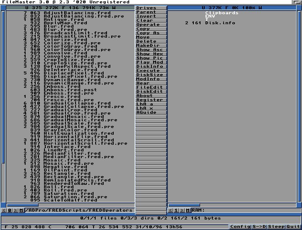Click the window depth gadget in title bar
302x230 pixels.
click(297, 2)
